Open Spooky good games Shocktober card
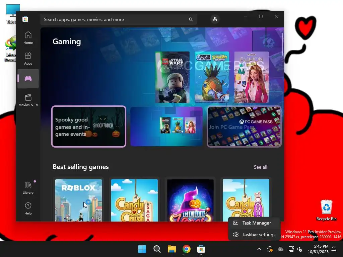This screenshot has height=257, width=343. pyautogui.click(x=89, y=126)
